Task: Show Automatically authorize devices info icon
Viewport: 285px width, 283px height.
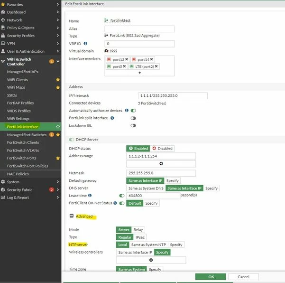Action: click(x=127, y=110)
